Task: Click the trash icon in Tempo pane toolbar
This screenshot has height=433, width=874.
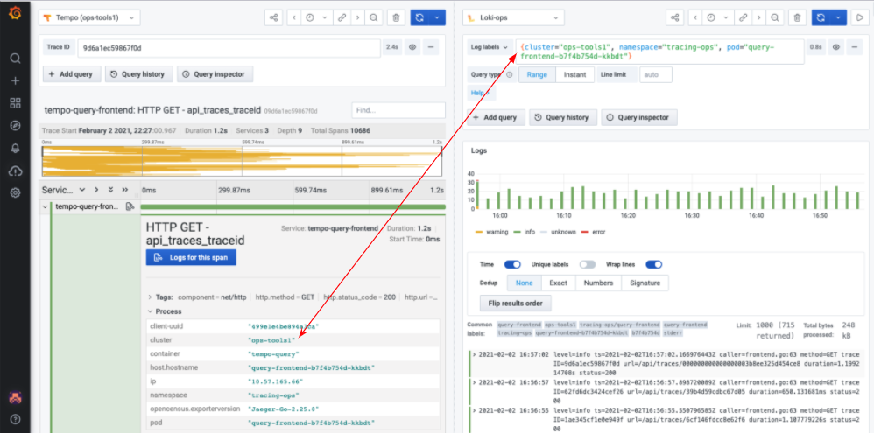Action: [396, 17]
